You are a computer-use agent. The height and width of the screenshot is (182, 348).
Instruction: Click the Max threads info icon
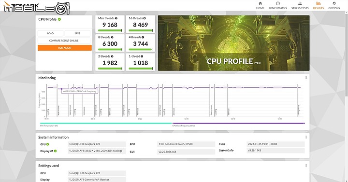tap(116, 18)
